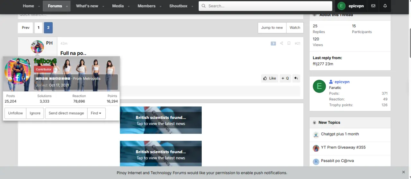Open the Shoutbox section
Viewport: 411px width, 179px height.
coord(178,6)
